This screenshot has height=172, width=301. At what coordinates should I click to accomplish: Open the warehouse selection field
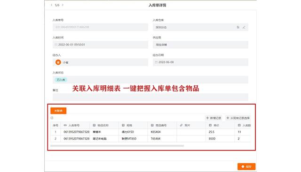click(200, 27)
